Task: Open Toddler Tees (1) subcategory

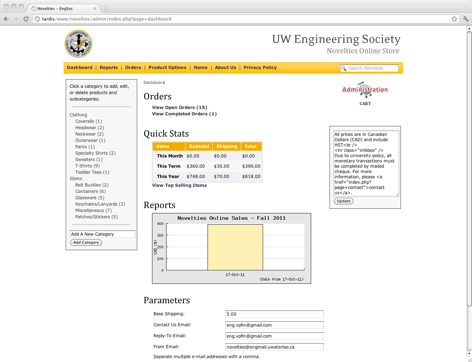Action: (x=92, y=172)
